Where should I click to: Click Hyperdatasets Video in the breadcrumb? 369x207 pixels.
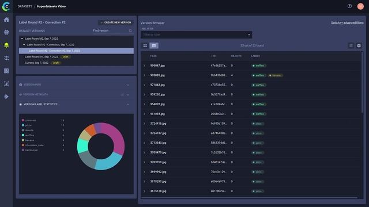click(51, 6)
